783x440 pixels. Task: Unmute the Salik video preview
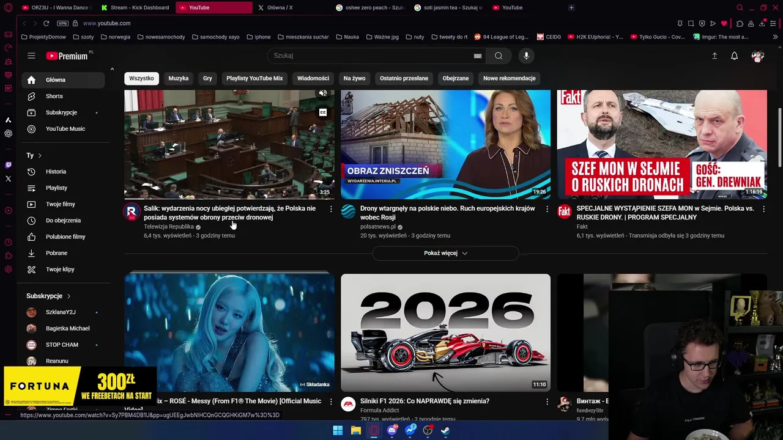pos(323,94)
